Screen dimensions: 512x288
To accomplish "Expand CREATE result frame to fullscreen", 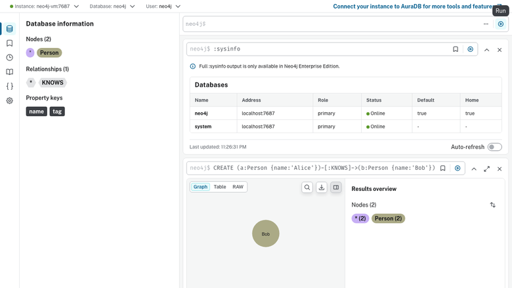I will [x=486, y=169].
